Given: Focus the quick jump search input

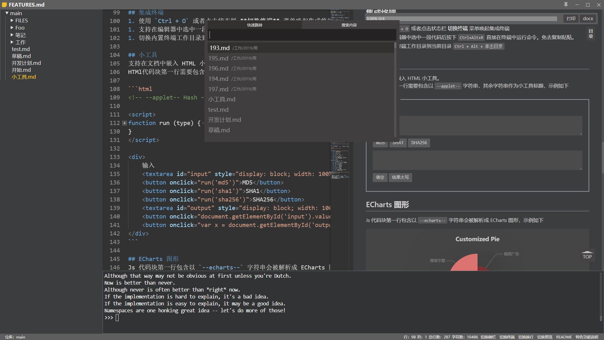Looking at the screenshot, I should tap(301, 35).
